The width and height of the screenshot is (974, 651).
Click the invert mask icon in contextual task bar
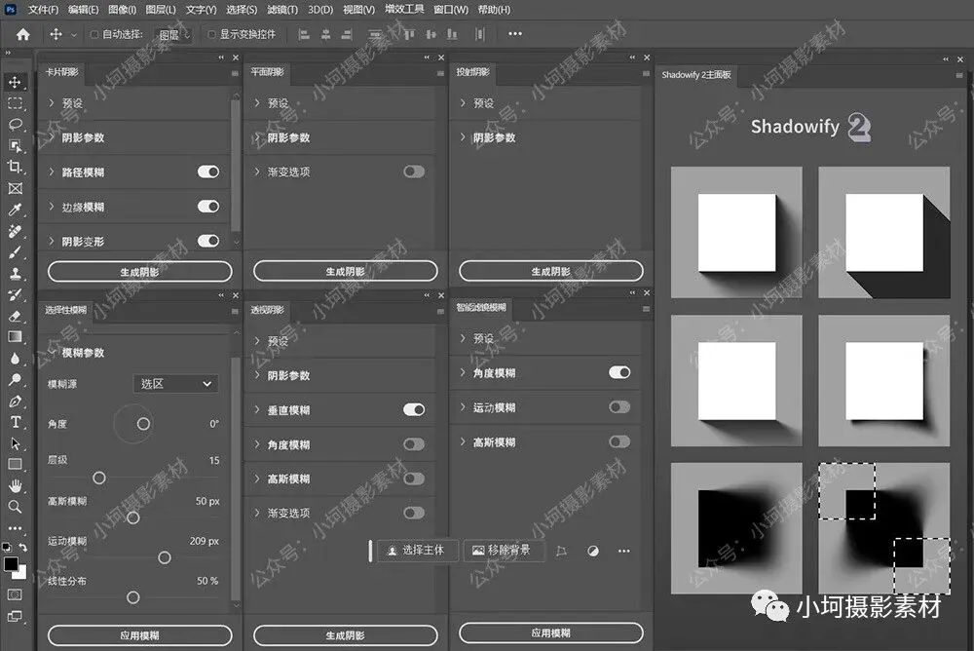[593, 551]
